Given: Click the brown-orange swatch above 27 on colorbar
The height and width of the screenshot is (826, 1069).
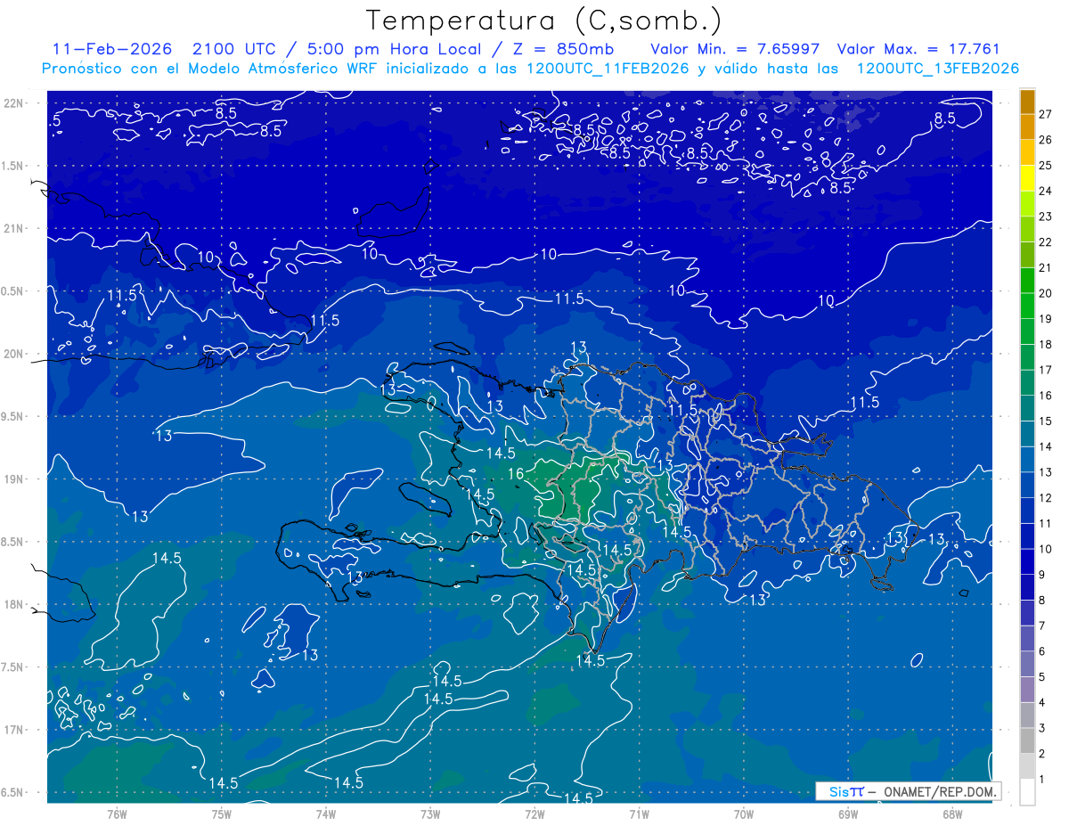Looking at the screenshot, I should (x=1027, y=102).
